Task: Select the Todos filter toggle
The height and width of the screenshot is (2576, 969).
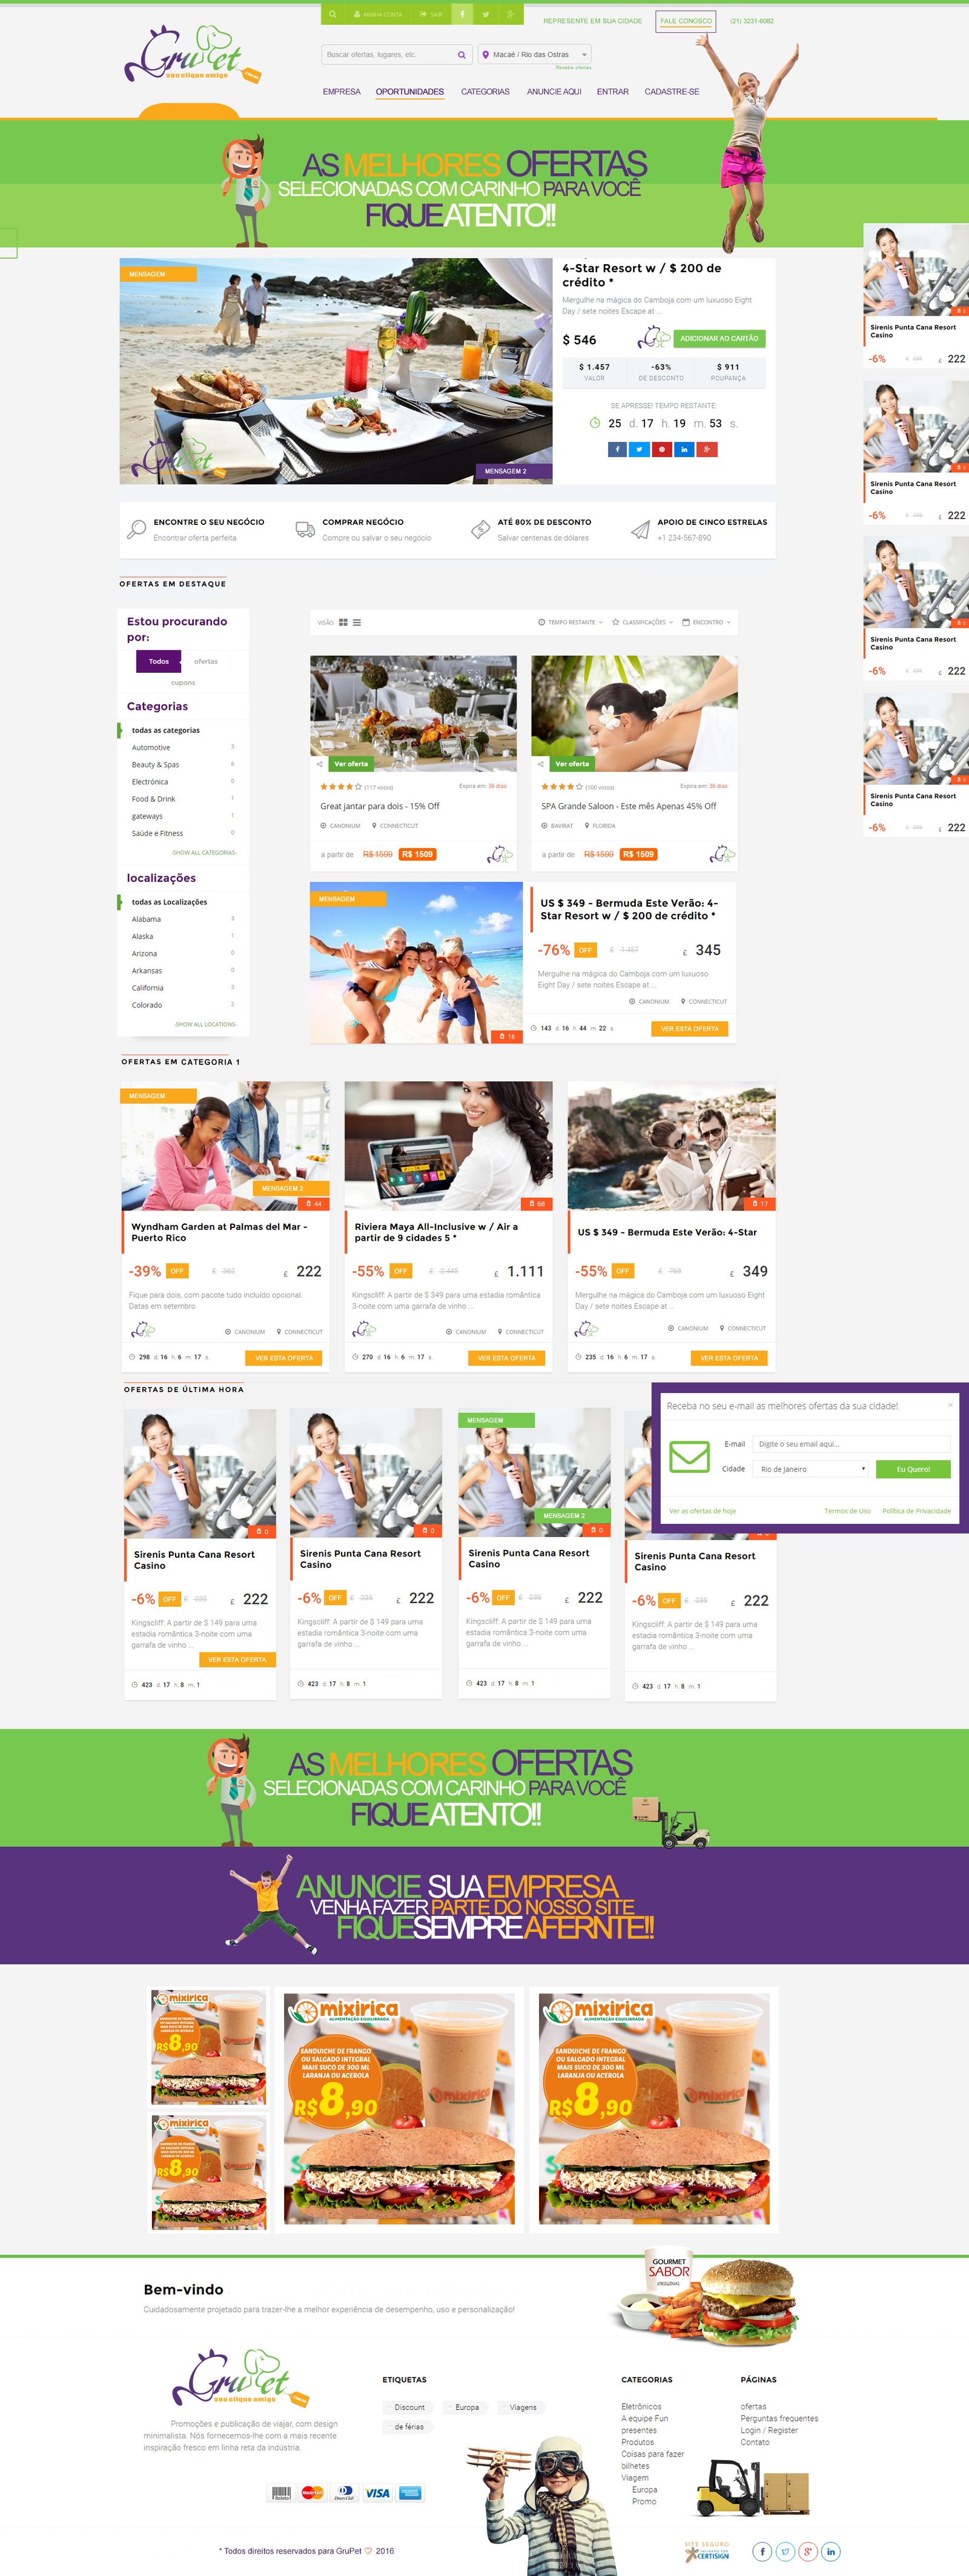Action: pos(159,661)
